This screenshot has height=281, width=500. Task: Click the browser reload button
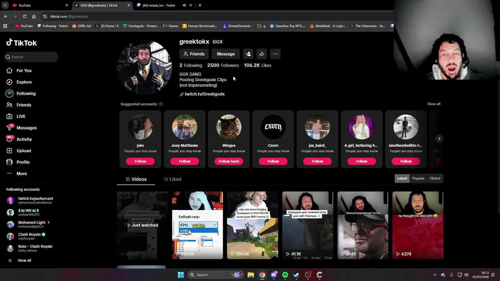[x=24, y=16]
